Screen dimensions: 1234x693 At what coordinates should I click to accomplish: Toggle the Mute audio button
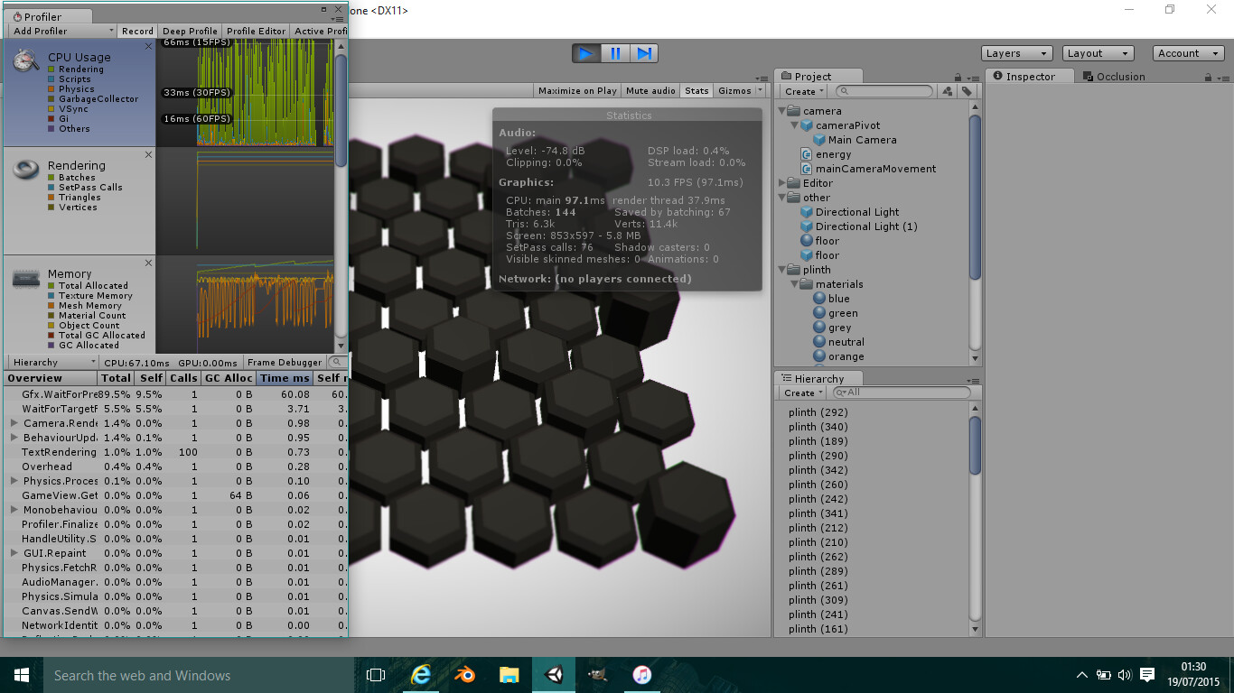point(650,91)
